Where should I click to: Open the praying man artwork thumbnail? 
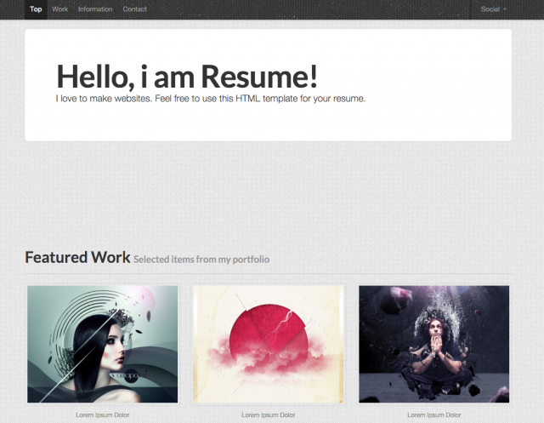pyautogui.click(x=433, y=344)
